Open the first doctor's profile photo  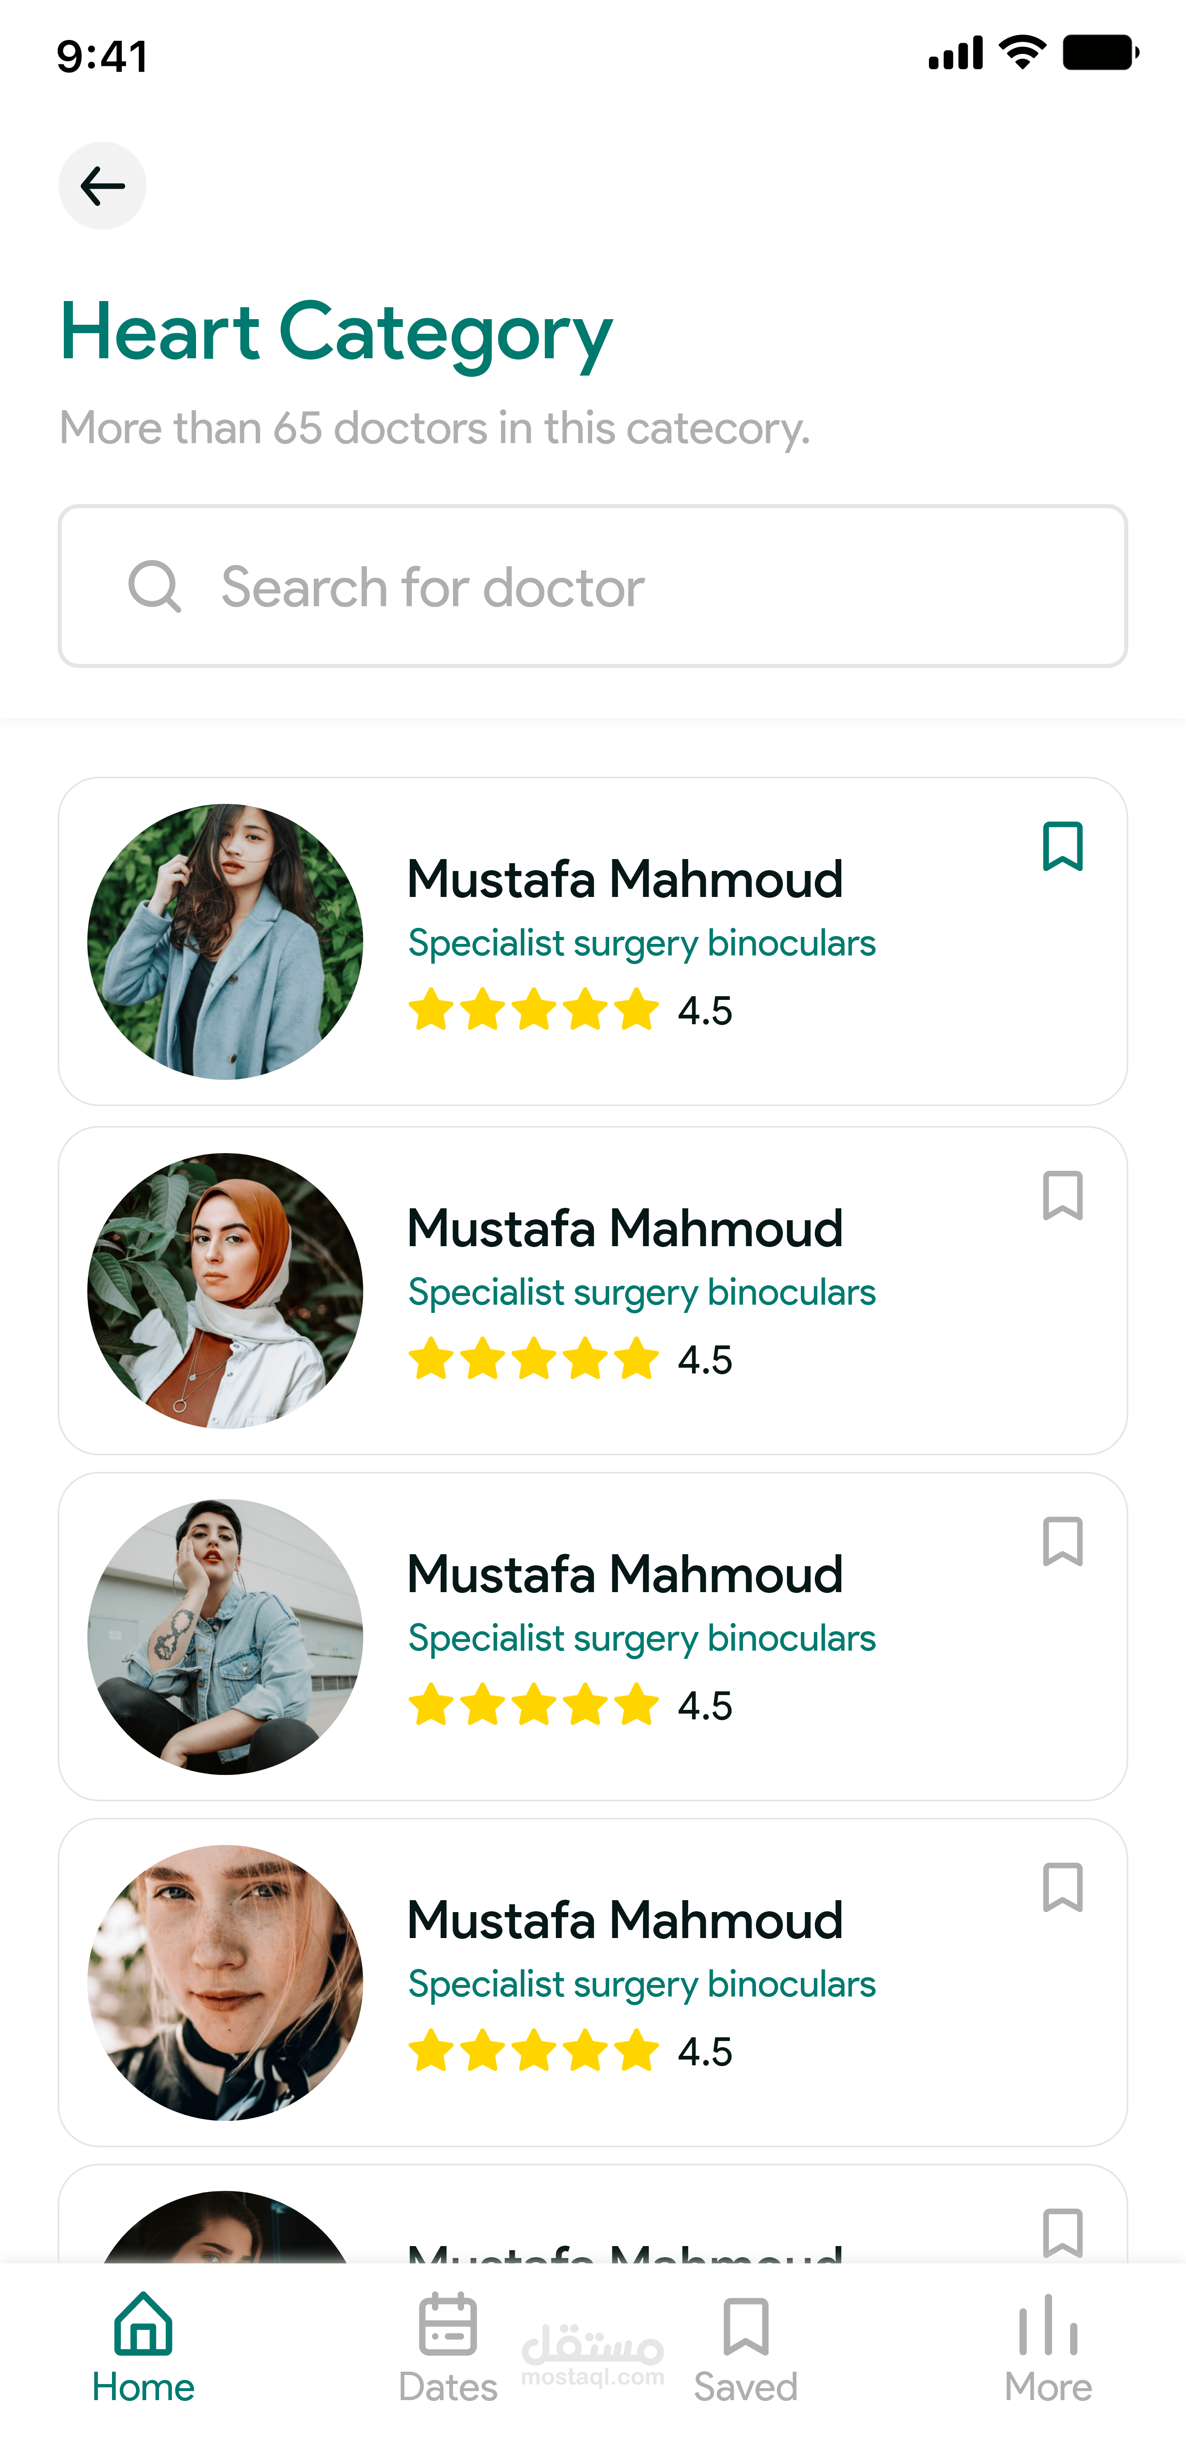tap(225, 942)
